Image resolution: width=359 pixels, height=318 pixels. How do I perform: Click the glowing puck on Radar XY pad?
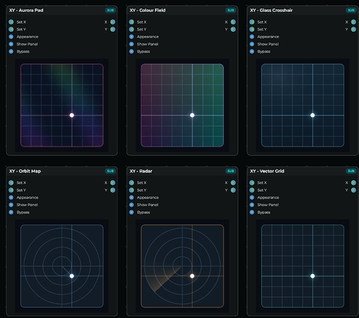192,276
